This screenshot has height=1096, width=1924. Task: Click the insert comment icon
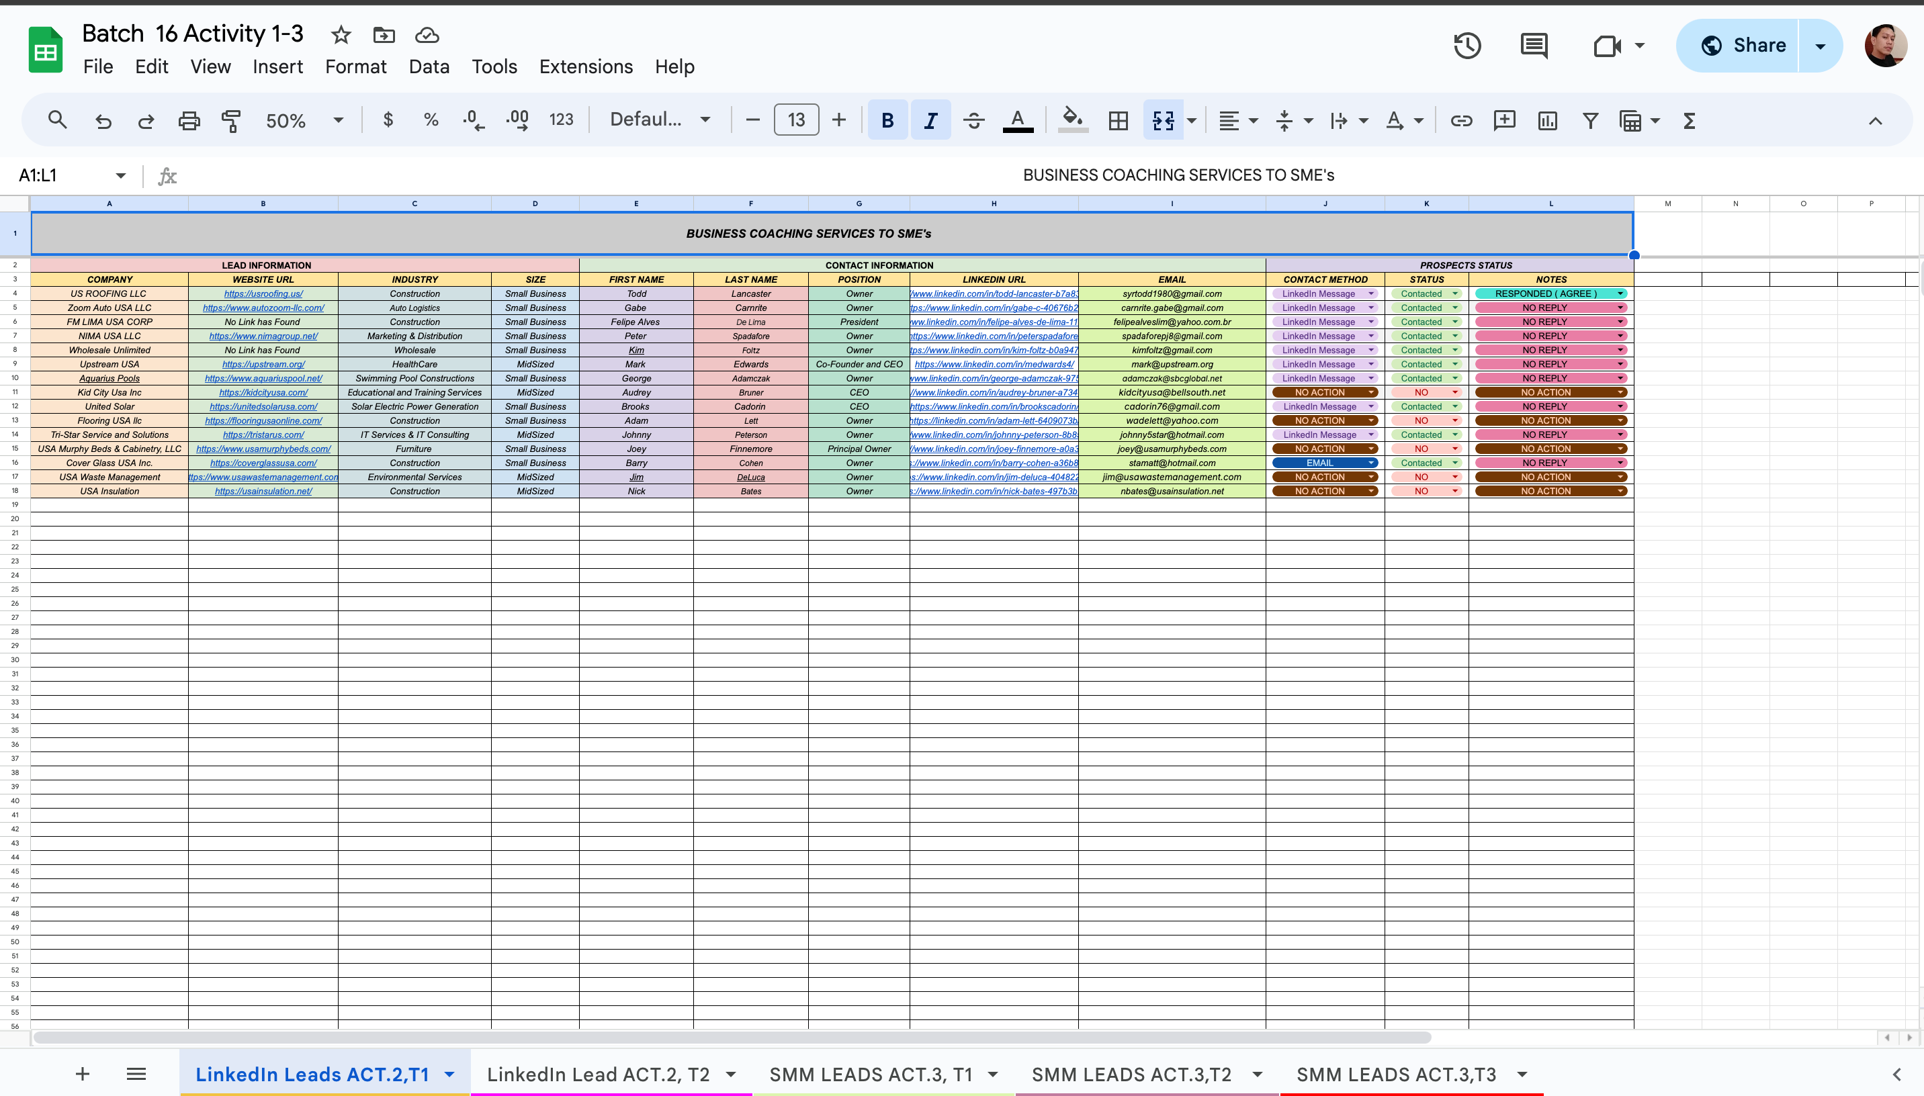(1504, 120)
